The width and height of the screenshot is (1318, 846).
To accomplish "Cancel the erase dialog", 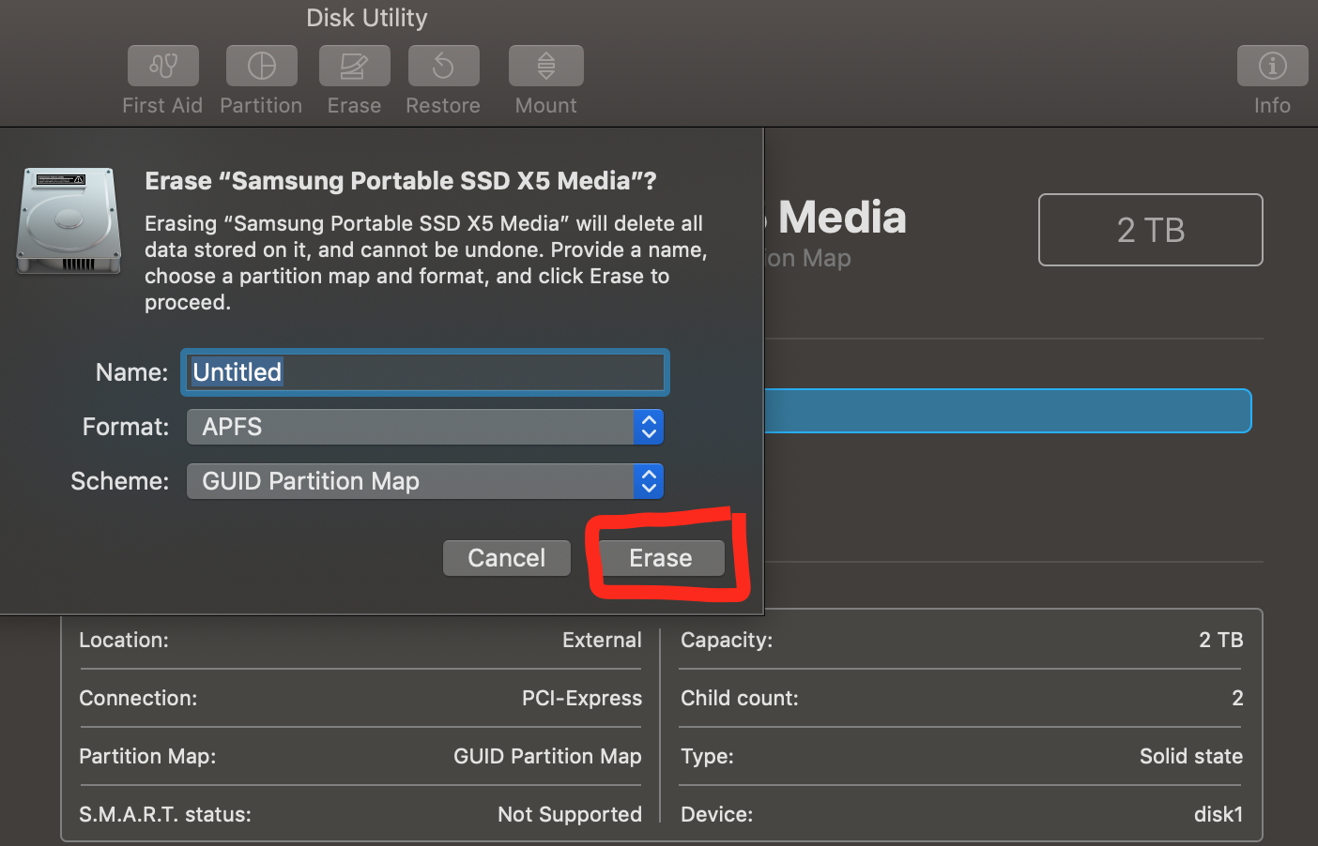I will tap(507, 558).
